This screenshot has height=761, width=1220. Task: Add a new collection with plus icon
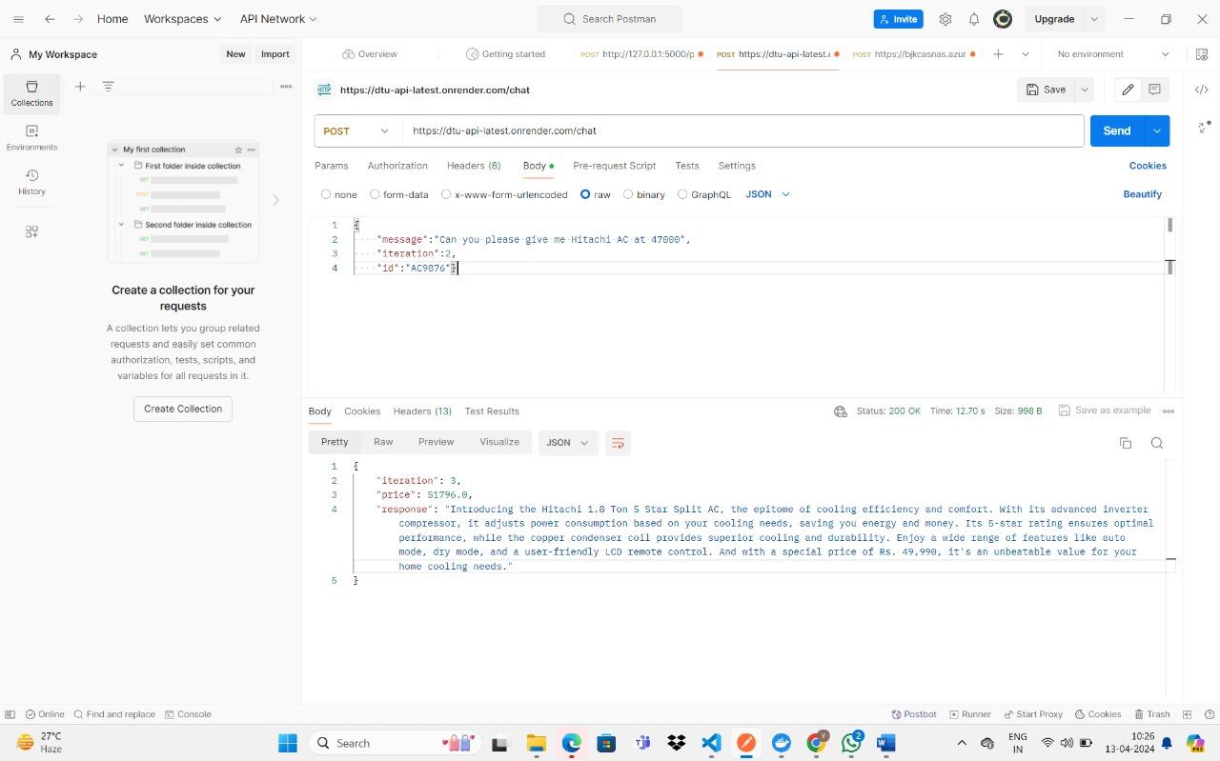80,86
